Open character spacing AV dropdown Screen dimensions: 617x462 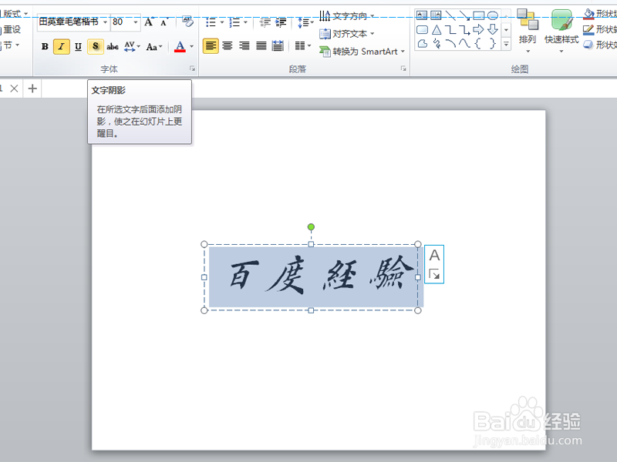click(x=132, y=46)
